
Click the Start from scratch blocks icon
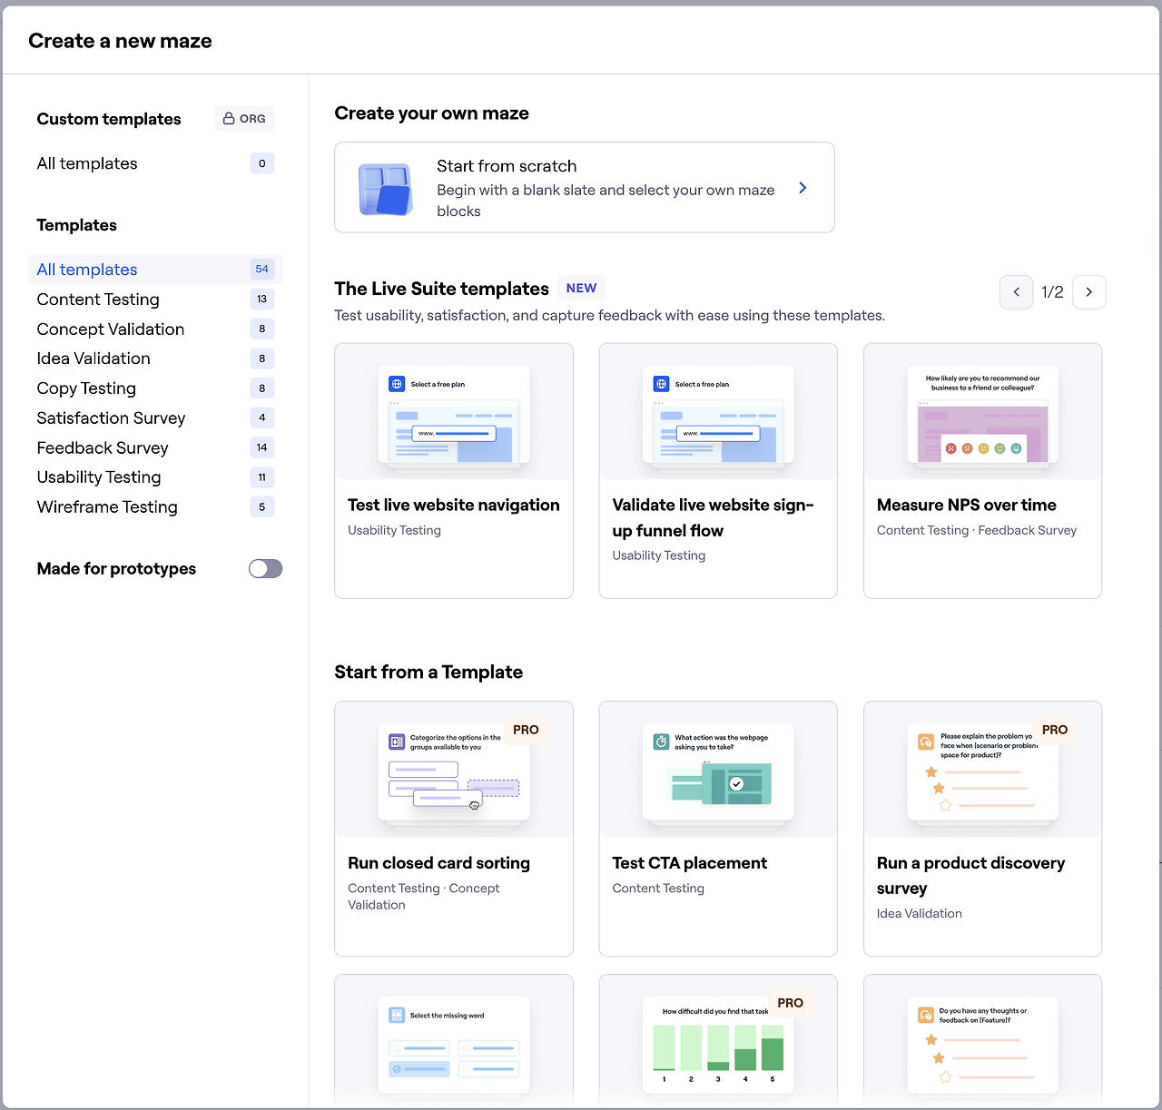[386, 189]
